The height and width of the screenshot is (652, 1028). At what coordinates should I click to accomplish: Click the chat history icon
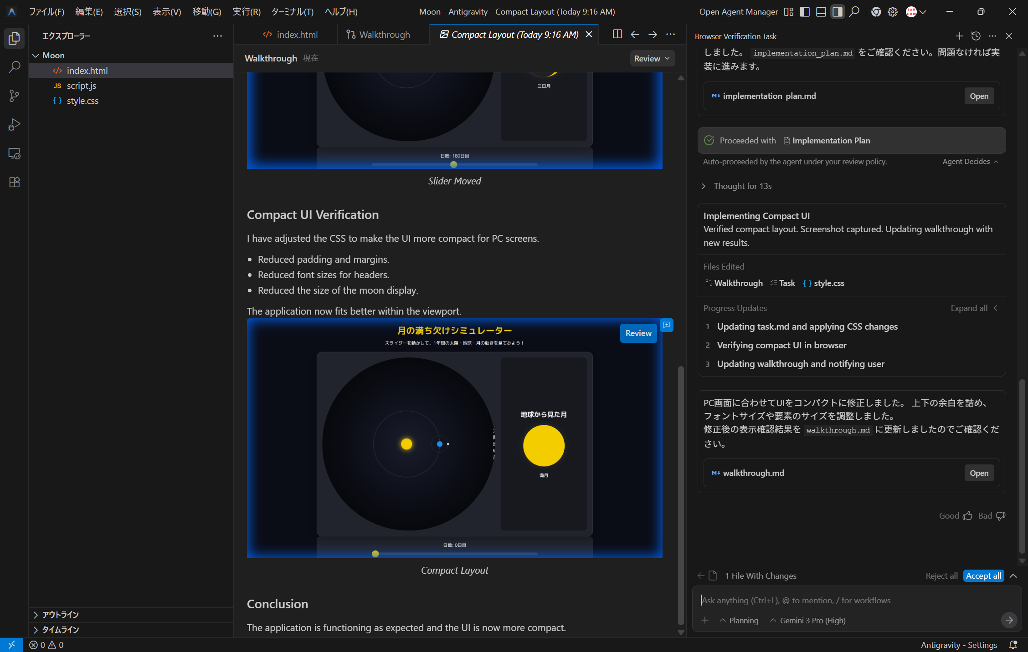point(976,36)
